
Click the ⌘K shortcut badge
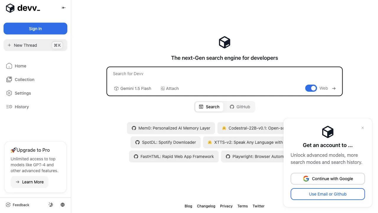point(57,45)
